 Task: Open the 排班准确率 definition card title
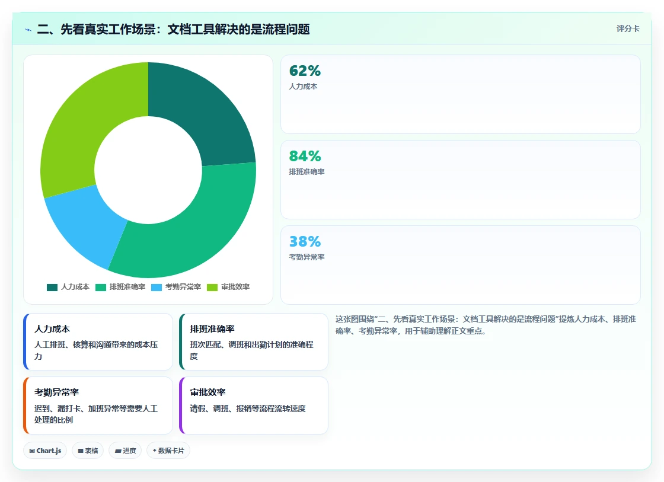point(212,328)
